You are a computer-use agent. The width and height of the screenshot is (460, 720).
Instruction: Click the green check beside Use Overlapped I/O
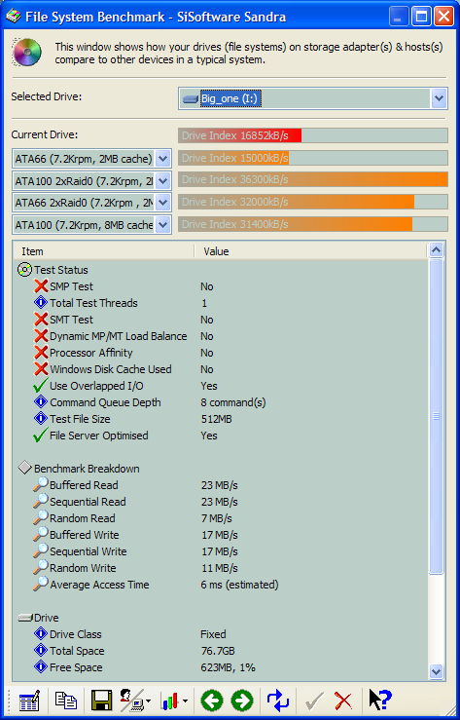[41, 386]
